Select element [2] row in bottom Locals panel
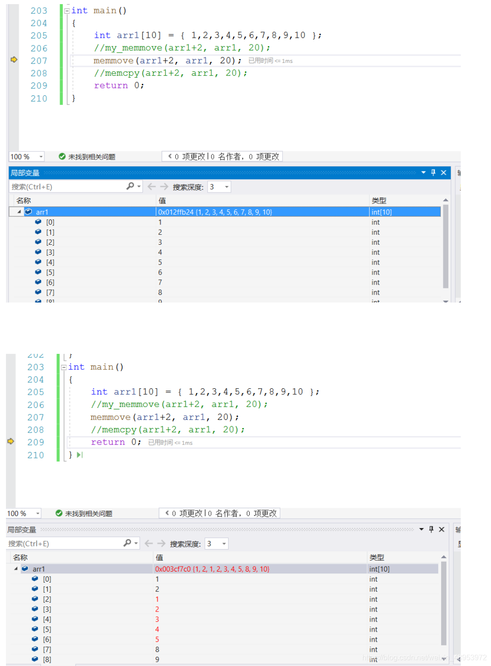Screen dimensions: 491x666 point(223,599)
